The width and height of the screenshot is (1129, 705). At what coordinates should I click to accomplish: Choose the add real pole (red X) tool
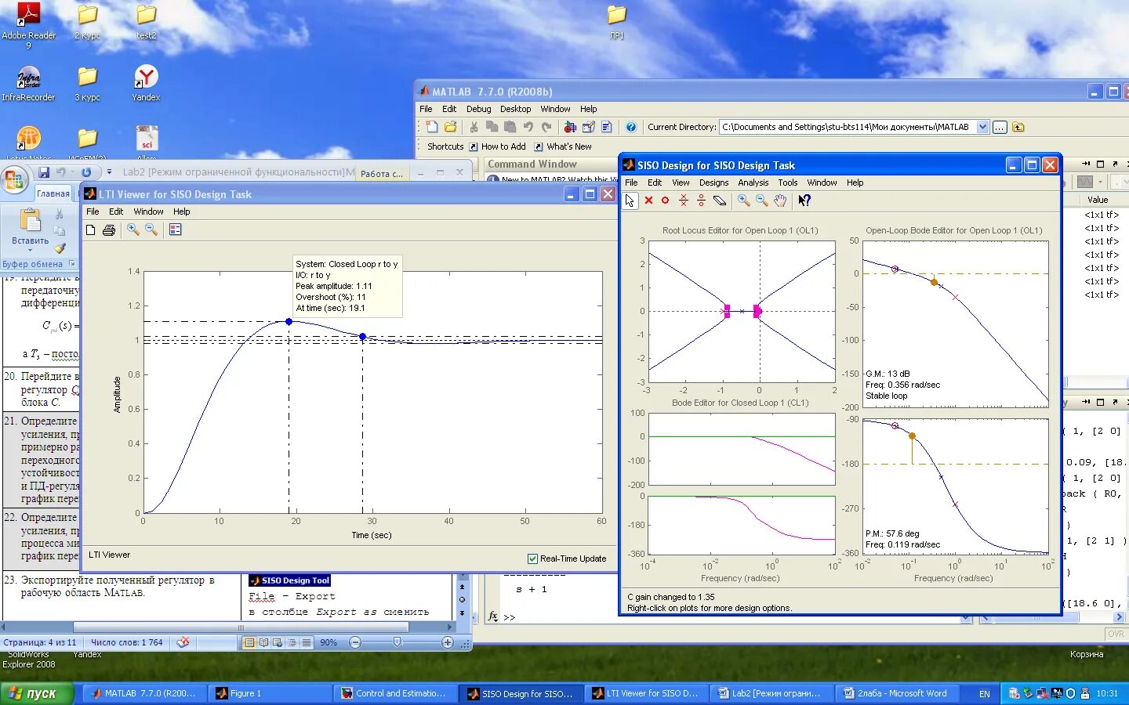(648, 201)
